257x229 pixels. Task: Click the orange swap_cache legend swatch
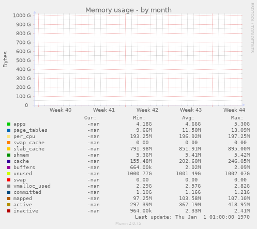(9, 143)
